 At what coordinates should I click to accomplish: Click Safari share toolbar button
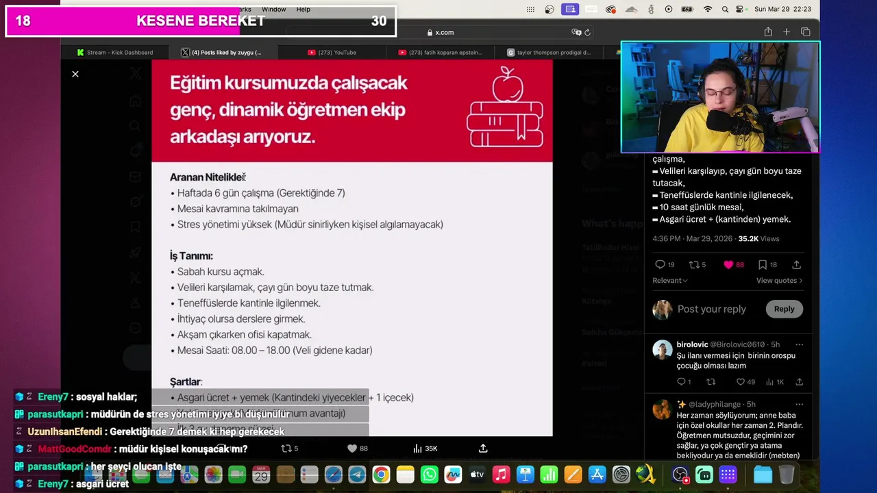768,32
